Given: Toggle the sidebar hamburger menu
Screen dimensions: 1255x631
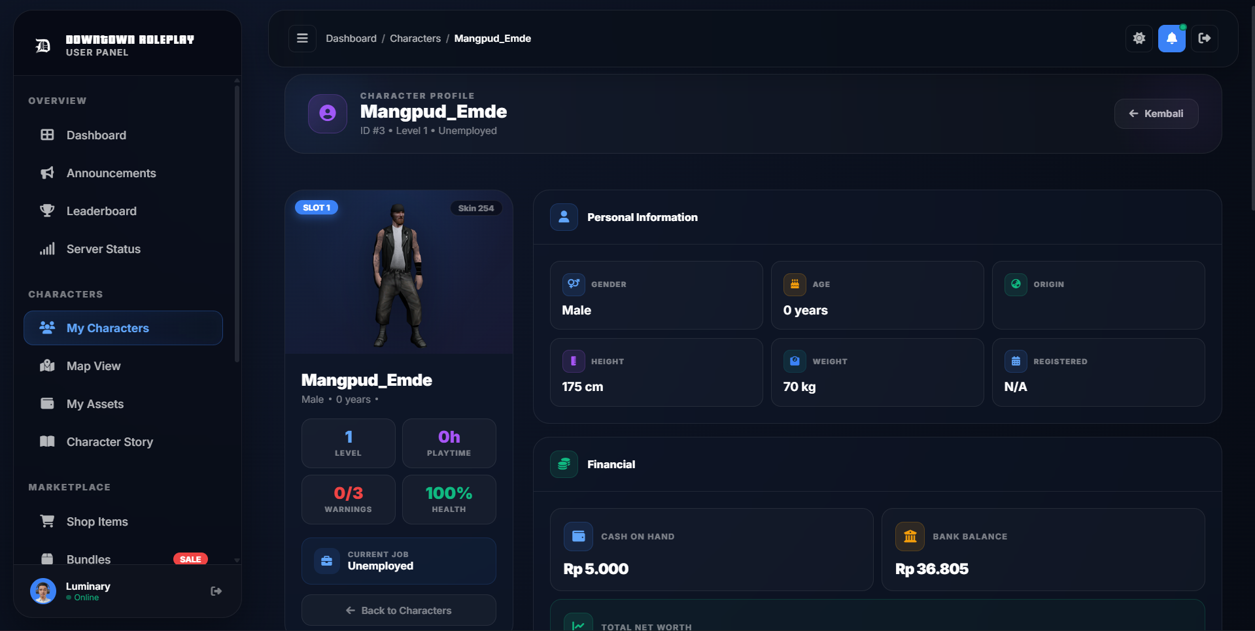Looking at the screenshot, I should point(302,39).
